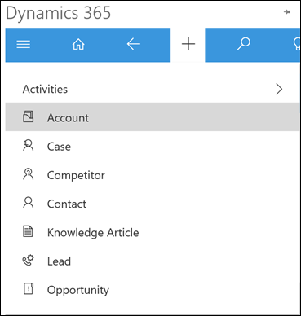Image resolution: width=301 pixels, height=316 pixels.
Task: Click the lightbulb assistant icon
Action: pos(296,44)
